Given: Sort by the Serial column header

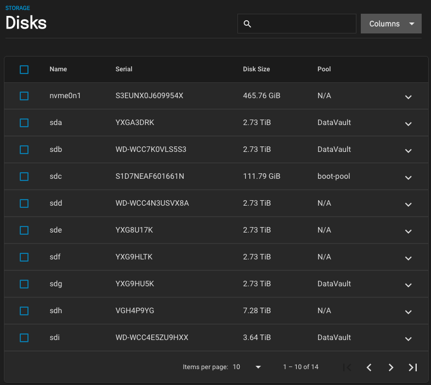Looking at the screenshot, I should tap(124, 69).
